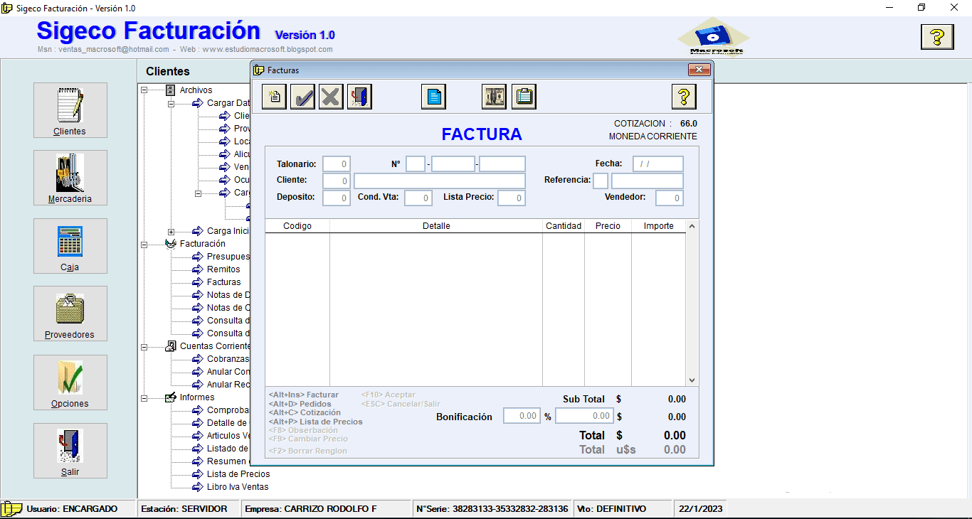Click the dollar bill money icon
Screen dimensions: 972x519
(x=494, y=97)
